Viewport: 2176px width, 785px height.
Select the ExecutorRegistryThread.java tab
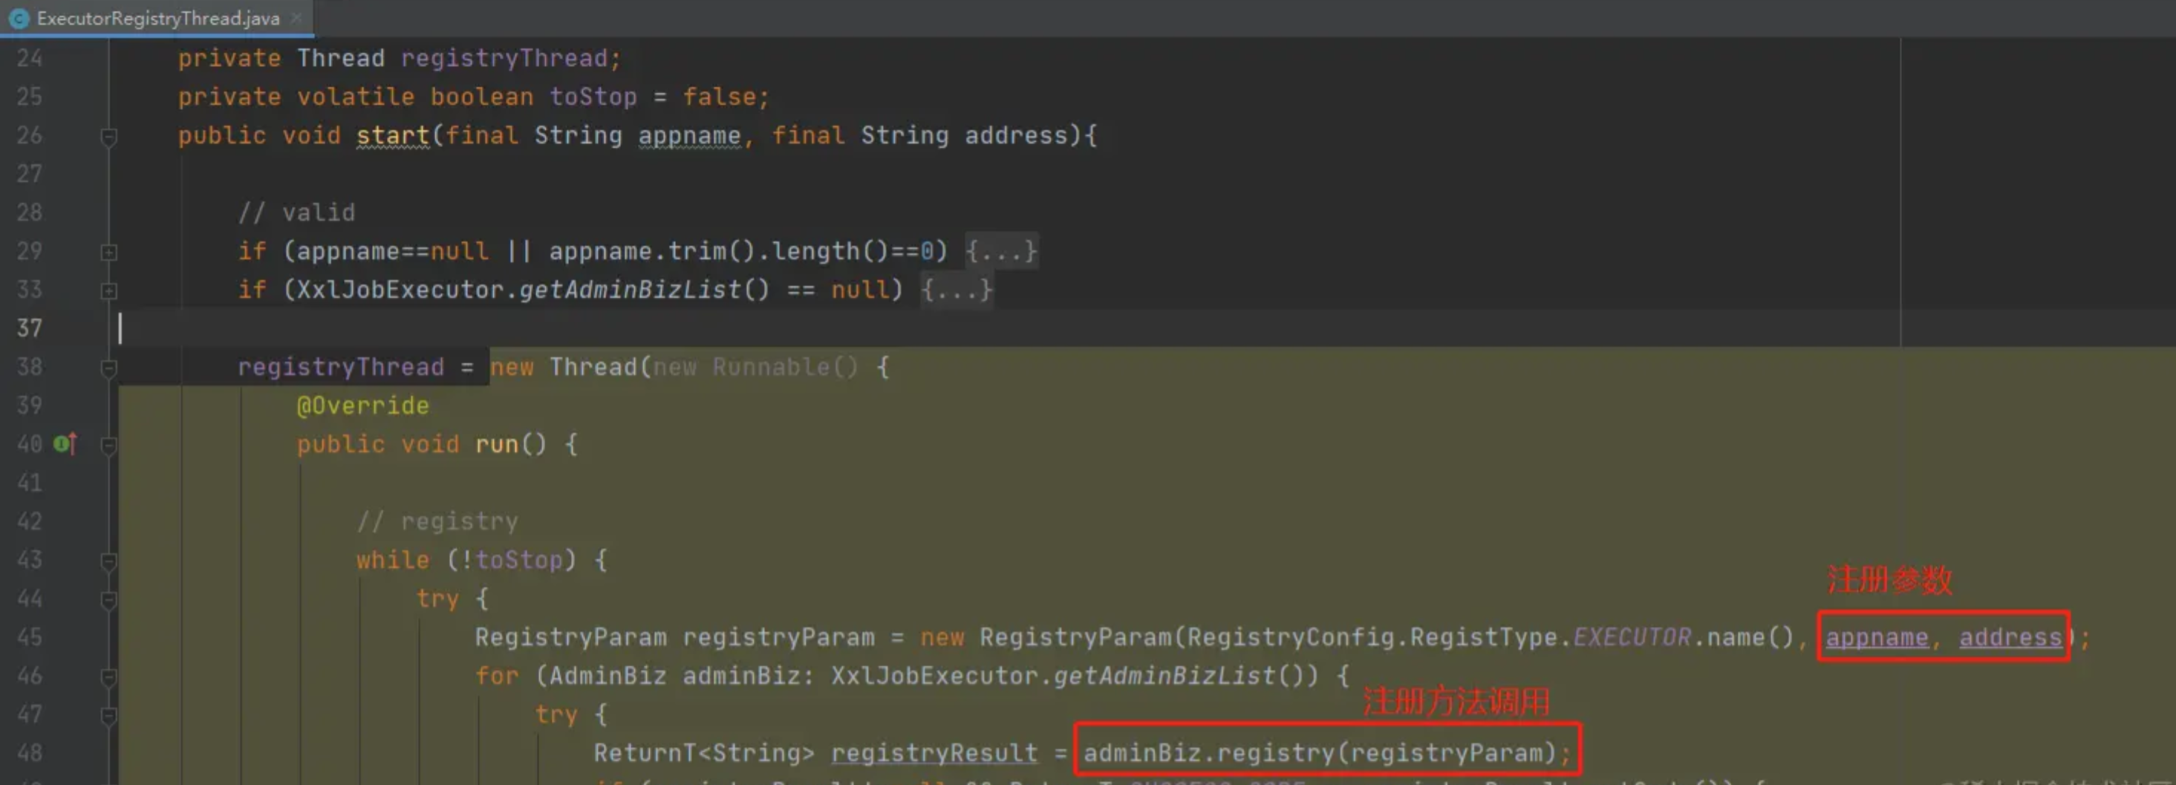pos(157,18)
